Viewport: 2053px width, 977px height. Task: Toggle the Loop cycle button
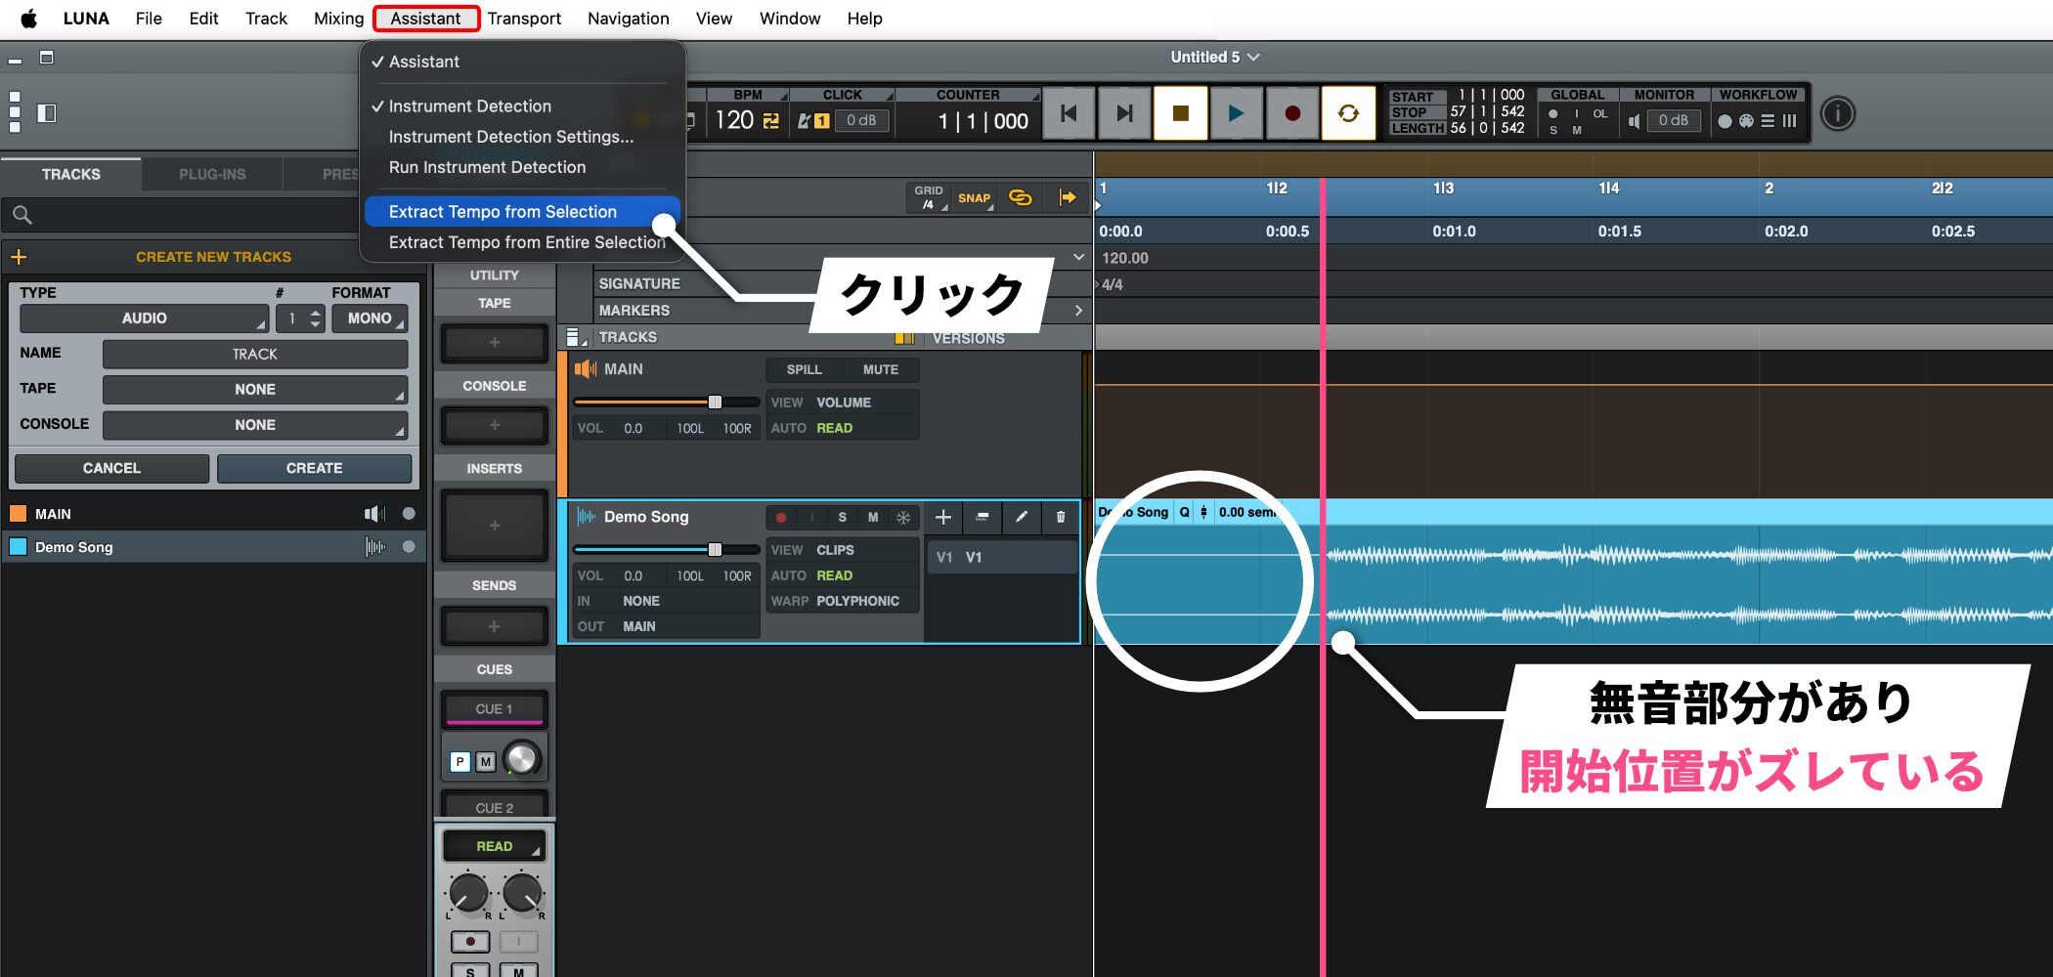(x=1348, y=114)
